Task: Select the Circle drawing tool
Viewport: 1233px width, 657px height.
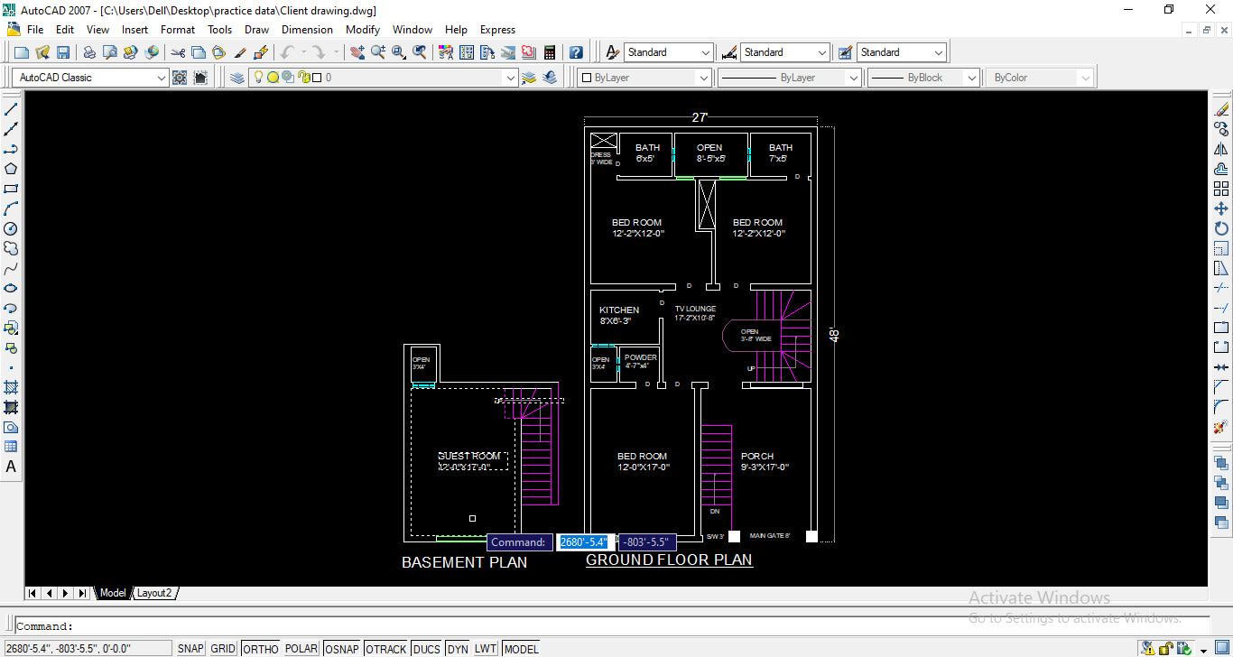Action: (x=11, y=228)
